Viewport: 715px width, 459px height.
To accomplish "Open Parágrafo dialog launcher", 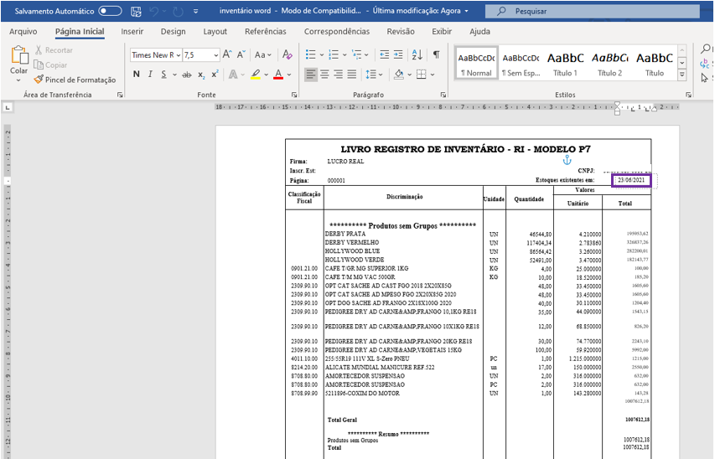I will [x=443, y=95].
